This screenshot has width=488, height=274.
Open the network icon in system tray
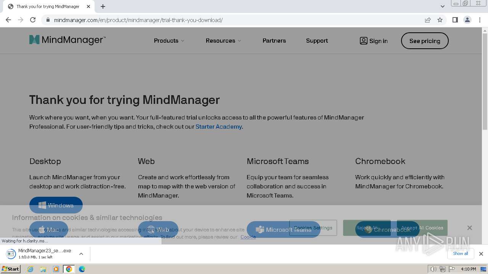[x=442, y=269]
